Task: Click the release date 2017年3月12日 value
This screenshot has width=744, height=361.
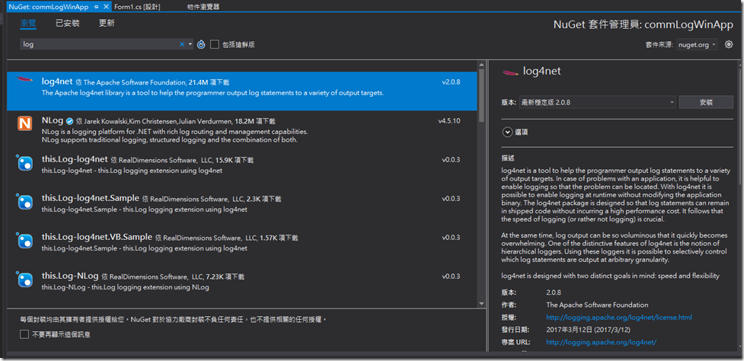Action: [589, 329]
